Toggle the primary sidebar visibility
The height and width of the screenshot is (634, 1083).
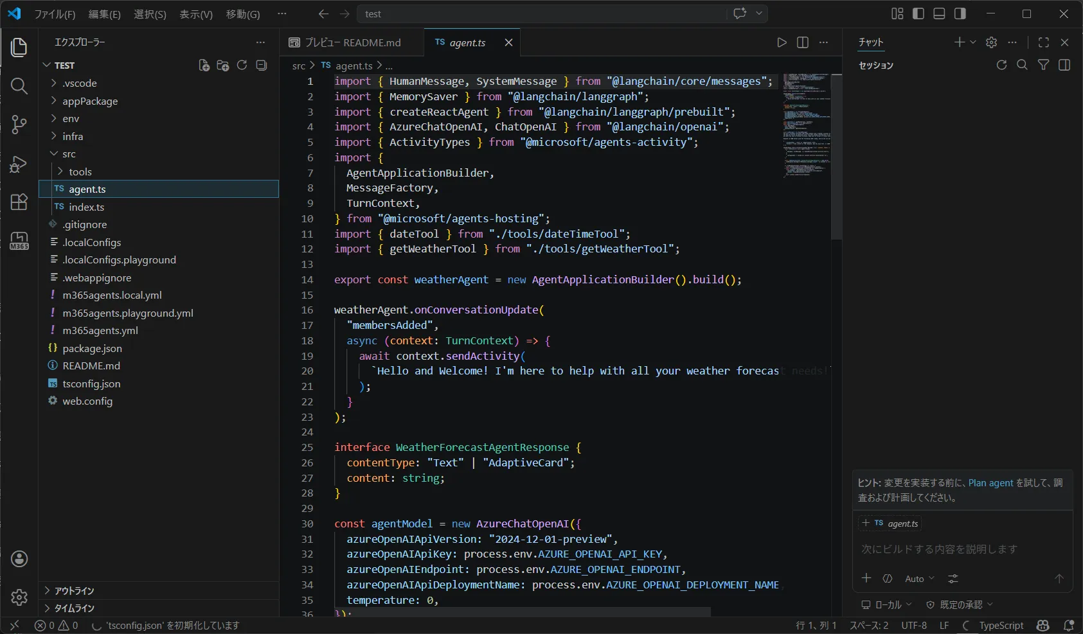(918, 14)
